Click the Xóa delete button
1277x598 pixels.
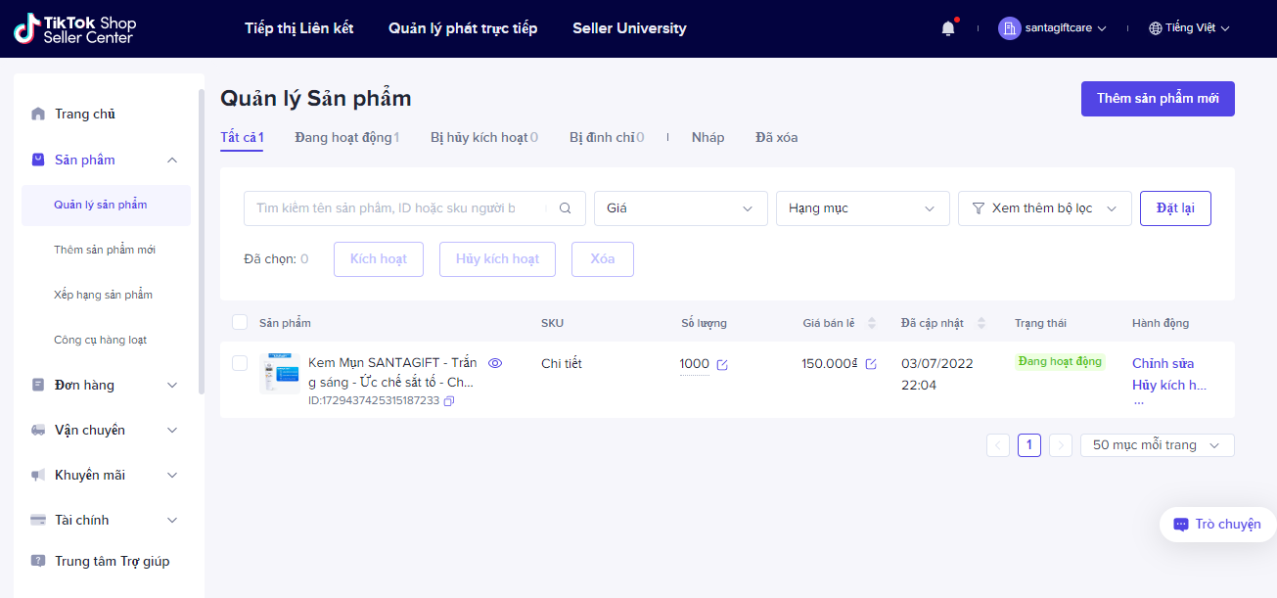tap(603, 259)
